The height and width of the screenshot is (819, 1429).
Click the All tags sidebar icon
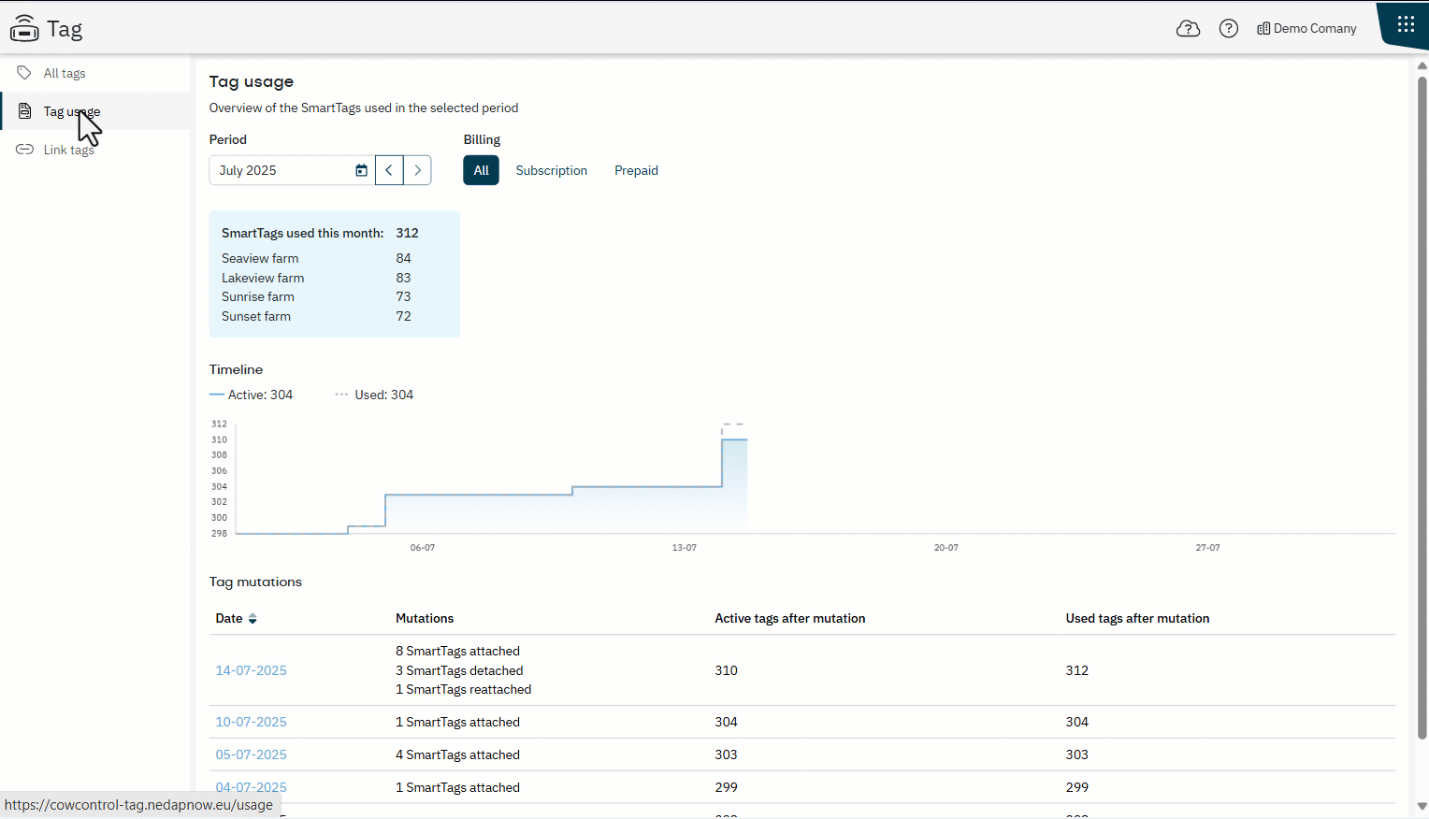[24, 73]
